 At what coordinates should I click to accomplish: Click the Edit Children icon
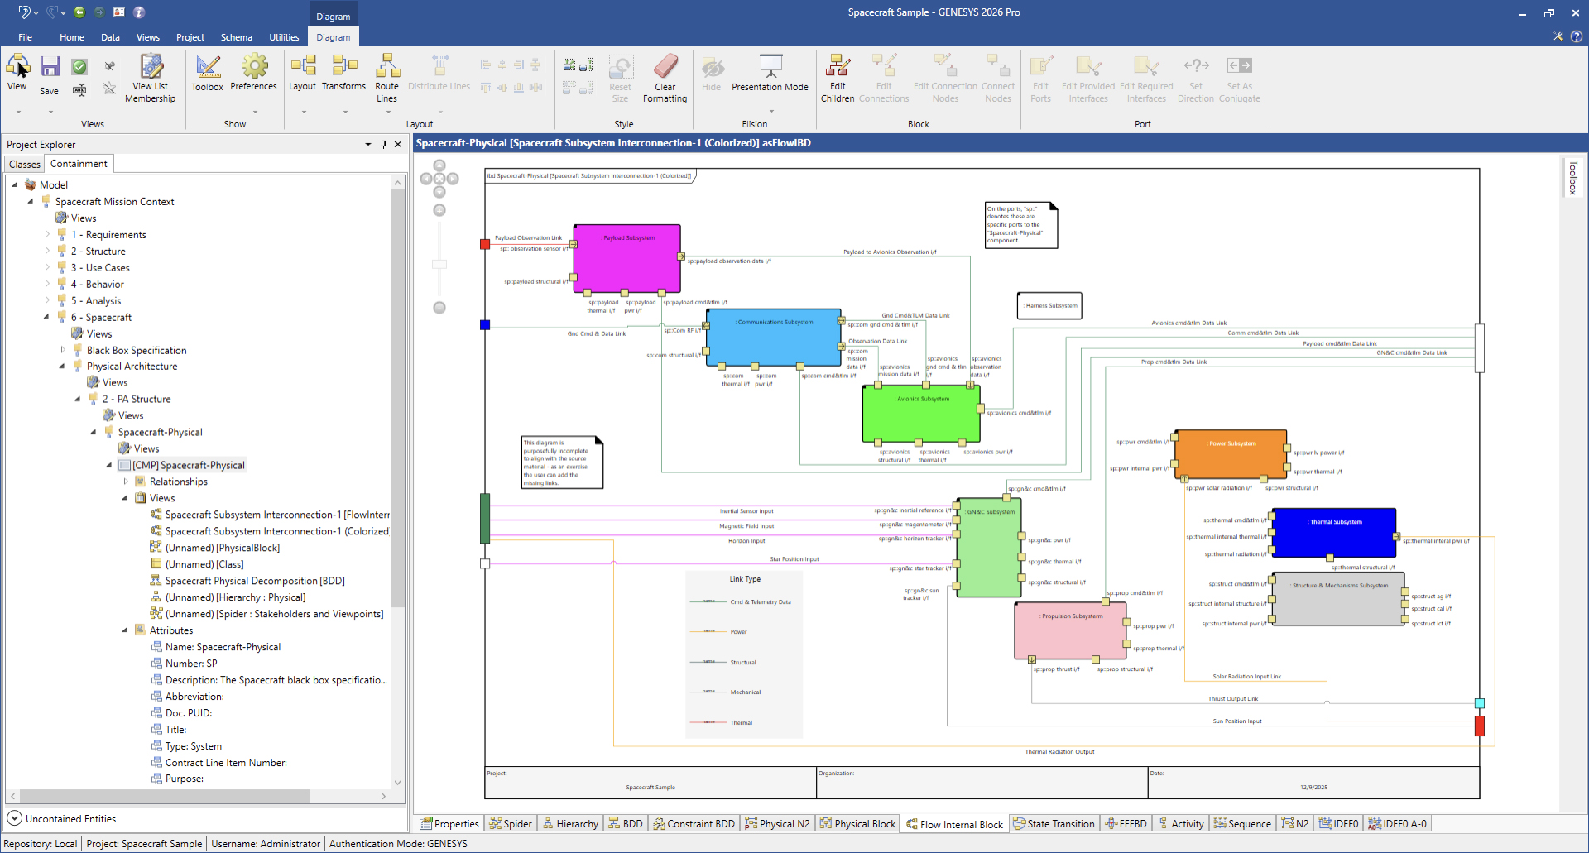837,67
